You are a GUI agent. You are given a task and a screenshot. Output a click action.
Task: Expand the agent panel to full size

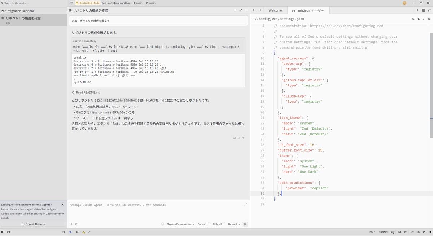(x=241, y=10)
